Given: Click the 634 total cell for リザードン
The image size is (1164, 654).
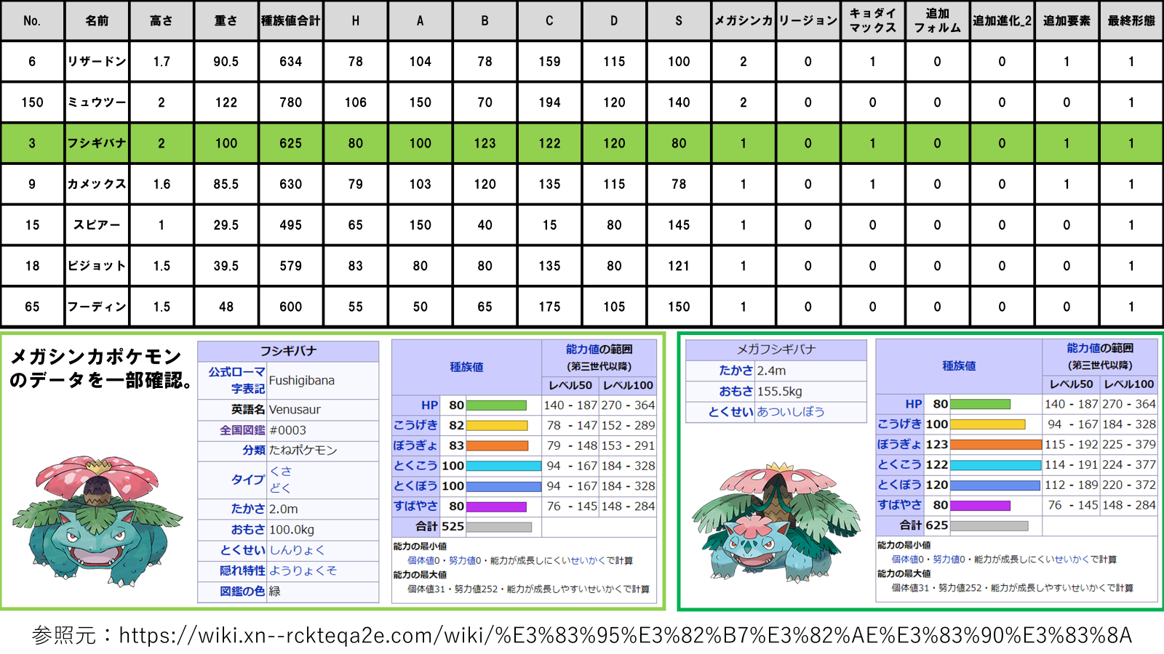Looking at the screenshot, I should point(291,62).
